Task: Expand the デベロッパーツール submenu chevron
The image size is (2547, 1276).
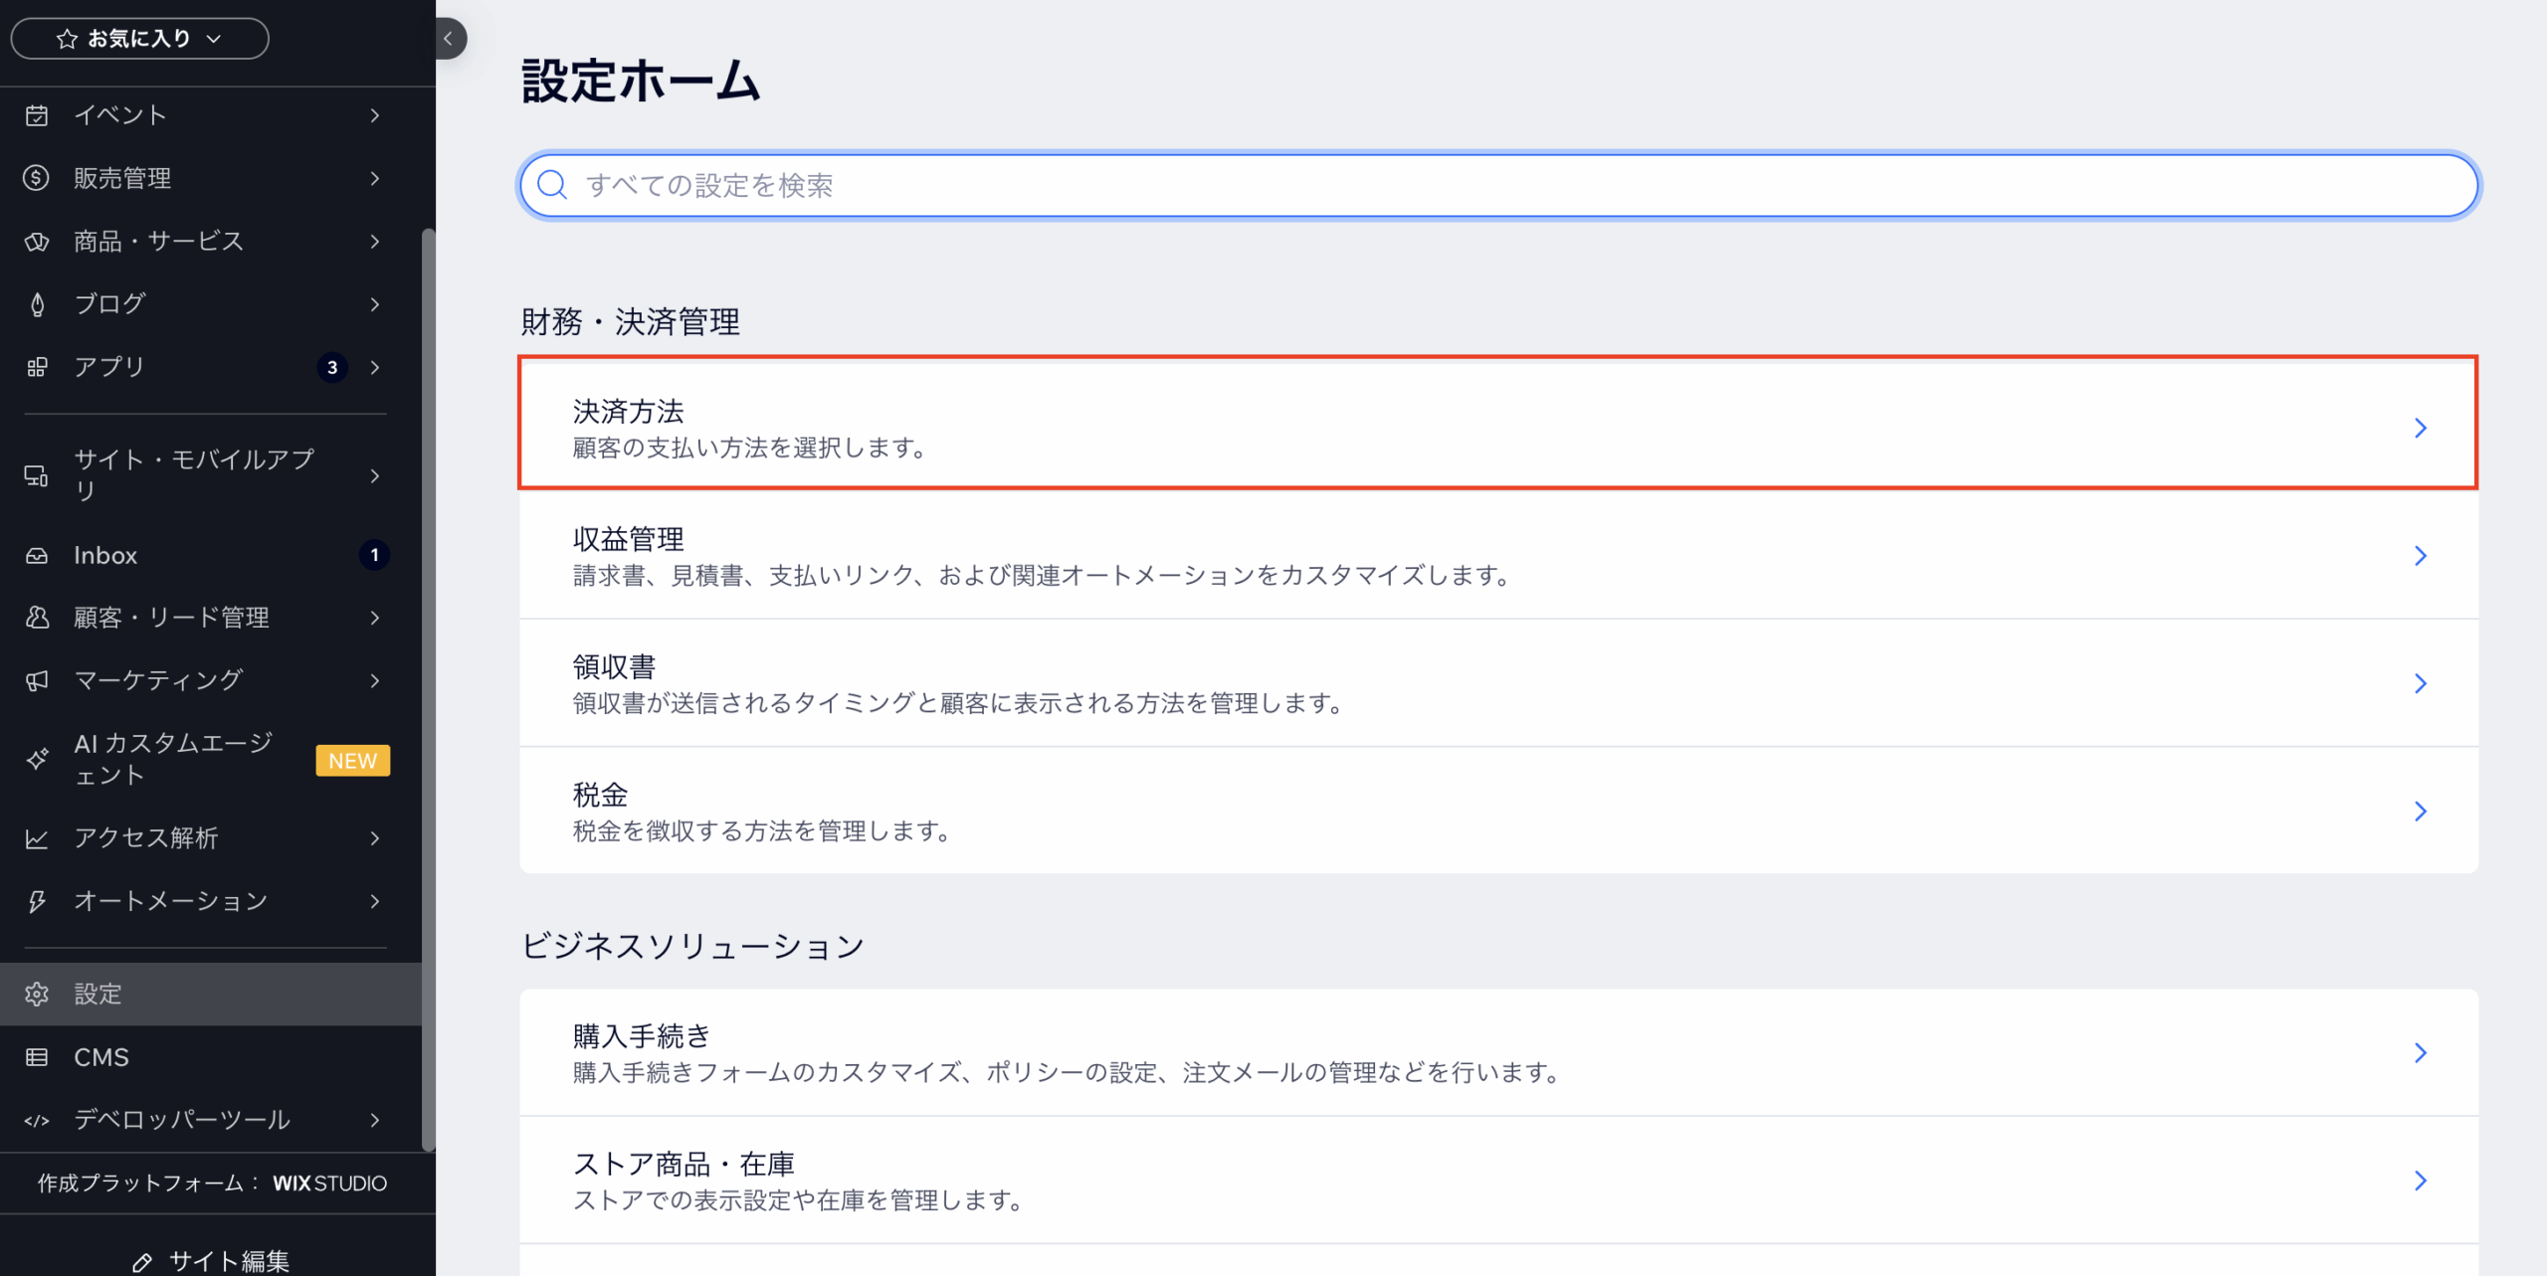Action: 375,1120
